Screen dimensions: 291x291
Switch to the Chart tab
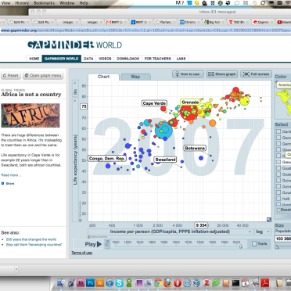click(103, 77)
